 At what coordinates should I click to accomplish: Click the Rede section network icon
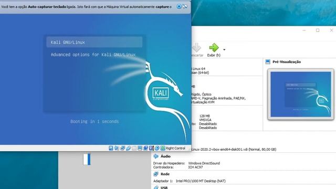156,174
